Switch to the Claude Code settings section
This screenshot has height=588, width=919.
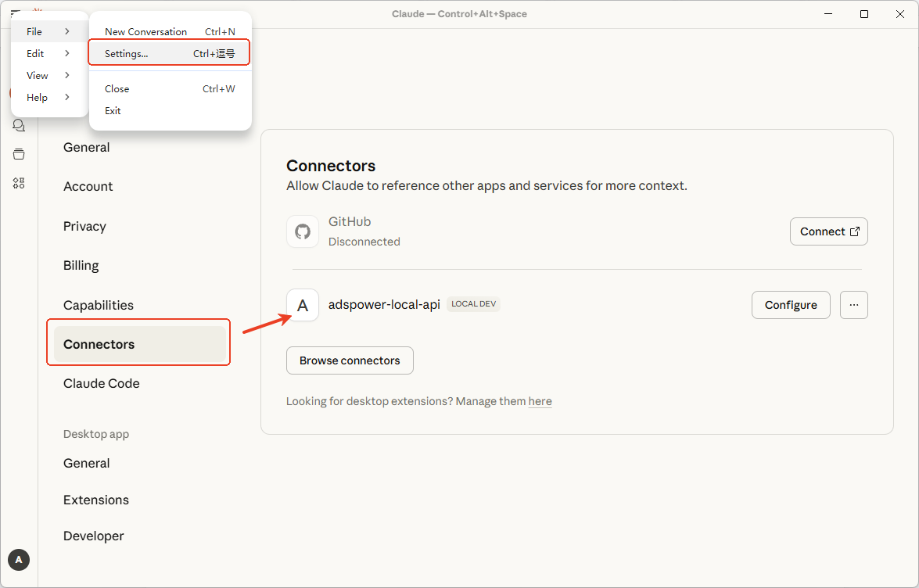click(x=102, y=383)
